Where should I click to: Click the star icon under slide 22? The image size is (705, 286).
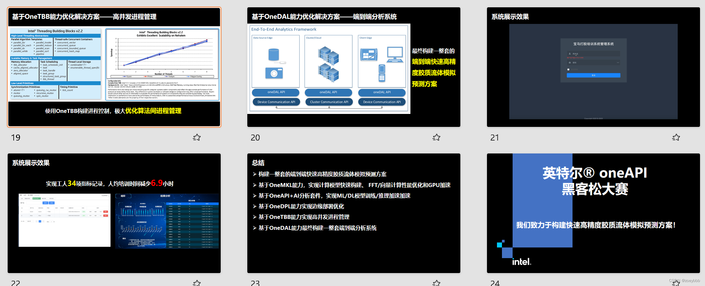tap(197, 283)
